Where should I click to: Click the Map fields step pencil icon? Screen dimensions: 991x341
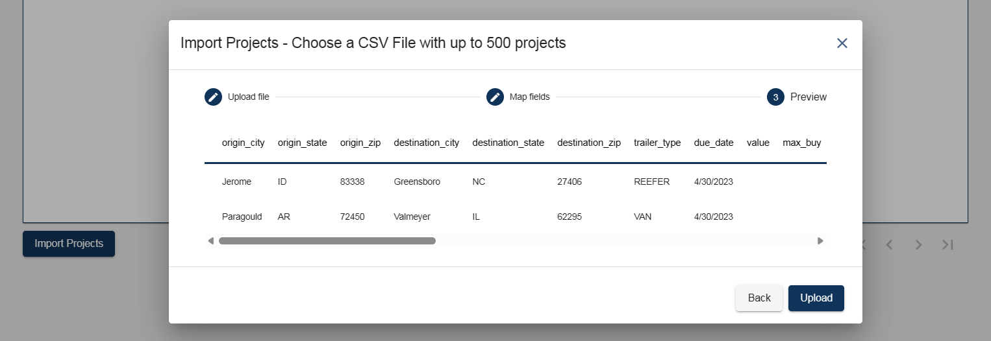(495, 97)
